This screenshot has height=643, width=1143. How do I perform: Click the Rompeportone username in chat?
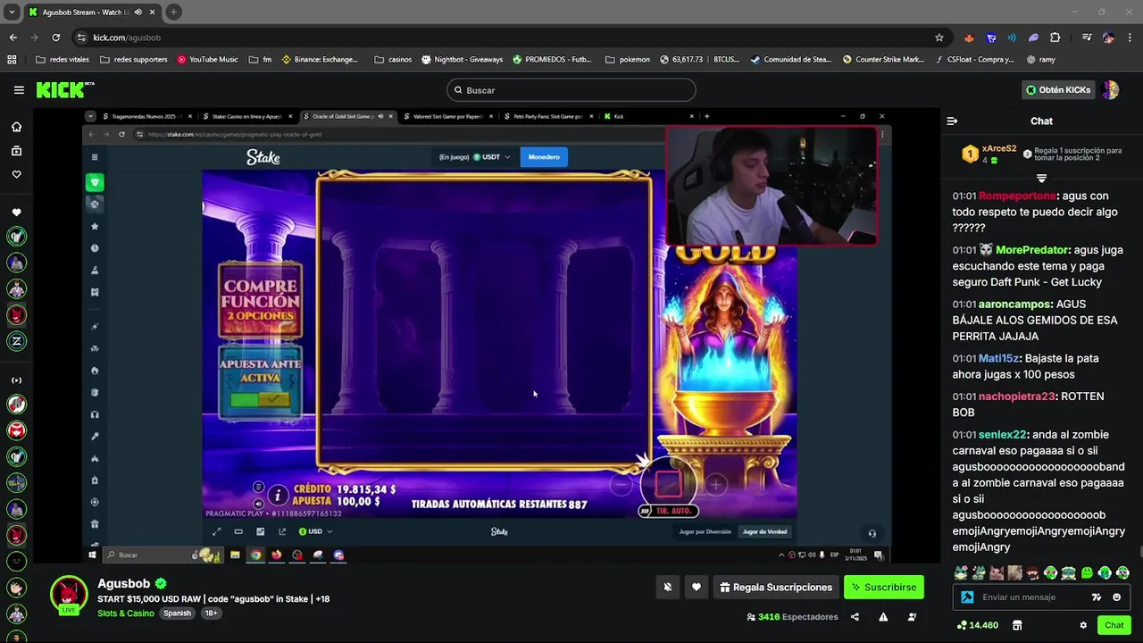1017,196
